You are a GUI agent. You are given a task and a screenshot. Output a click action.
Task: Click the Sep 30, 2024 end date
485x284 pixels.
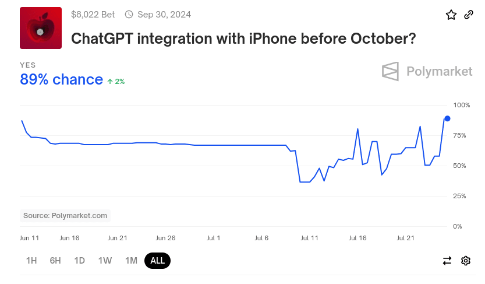(164, 15)
